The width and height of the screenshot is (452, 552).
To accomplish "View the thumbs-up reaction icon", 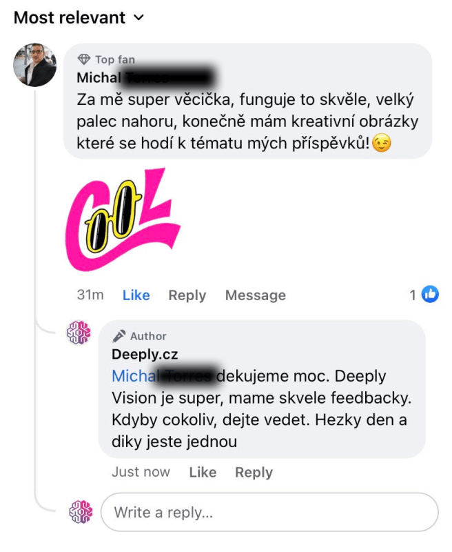I will (x=430, y=294).
